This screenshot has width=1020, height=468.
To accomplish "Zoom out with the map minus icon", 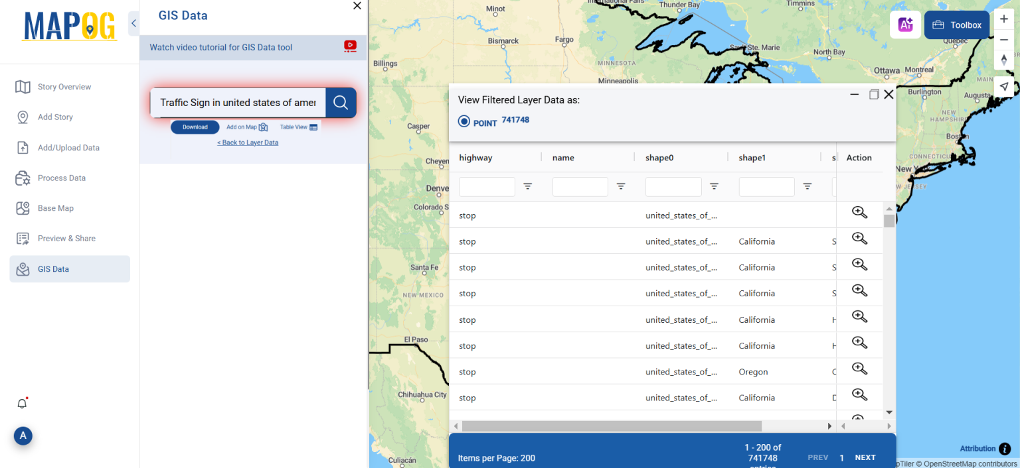I will [x=1004, y=39].
